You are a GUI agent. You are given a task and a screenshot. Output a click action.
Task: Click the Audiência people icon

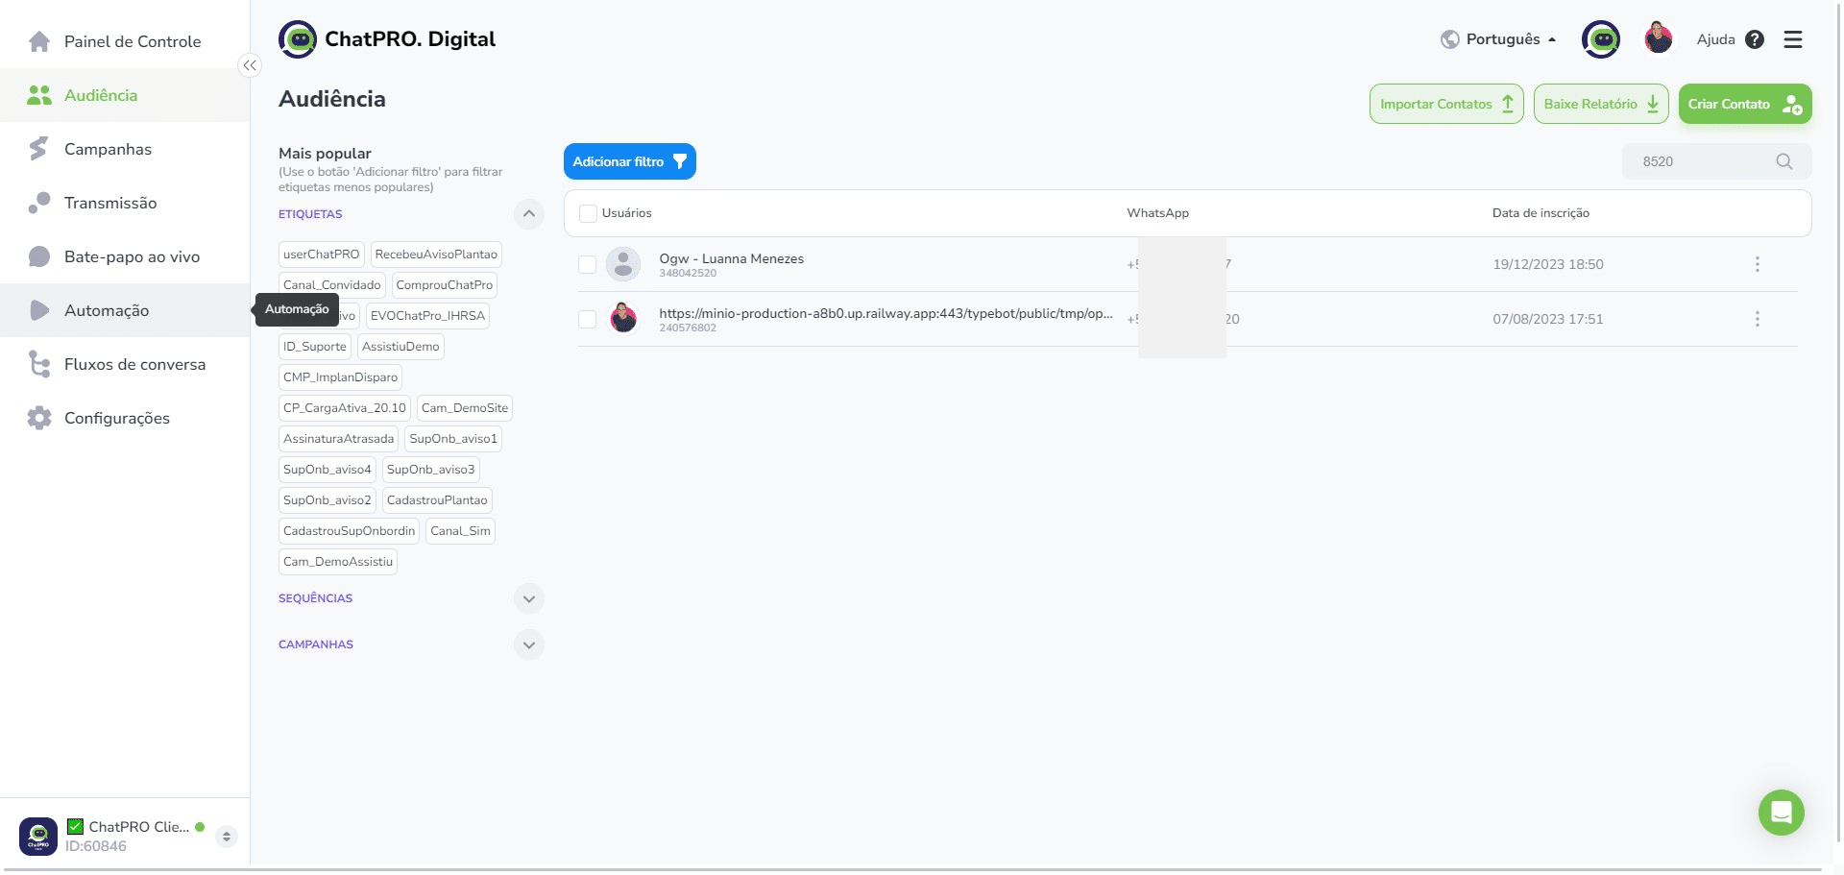point(39,95)
